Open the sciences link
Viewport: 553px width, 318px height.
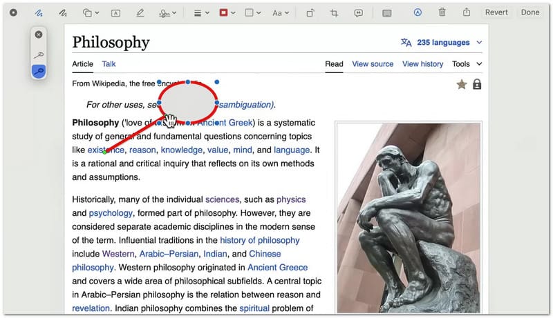pyautogui.click(x=222, y=199)
